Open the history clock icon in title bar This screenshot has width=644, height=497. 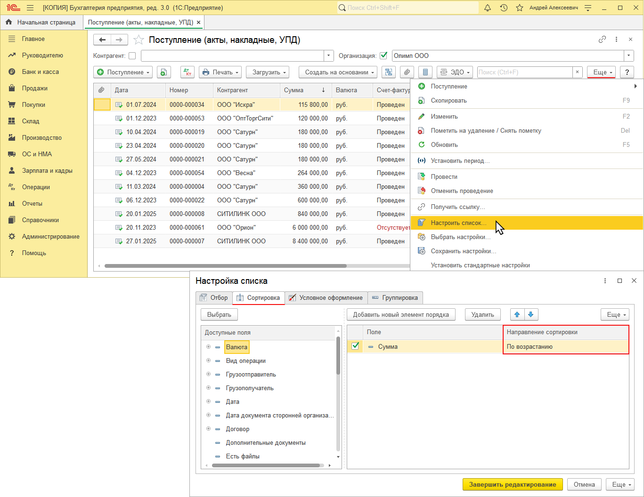point(504,8)
